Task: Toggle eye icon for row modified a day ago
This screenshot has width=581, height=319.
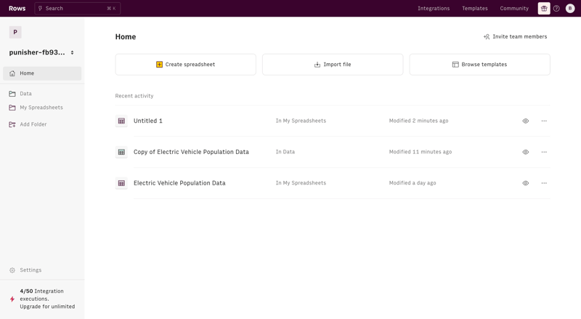Action: 525,183
